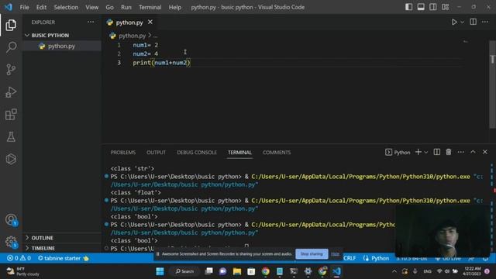Open Run and Debug view
Image resolution: width=496 pixels, height=279 pixels.
click(11, 92)
